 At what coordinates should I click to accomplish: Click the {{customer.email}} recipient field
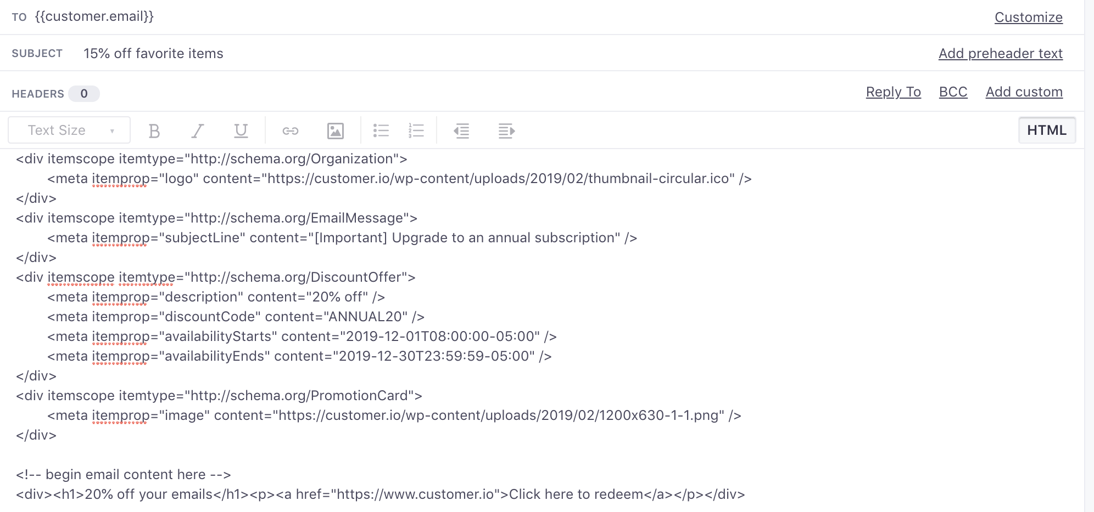[95, 16]
